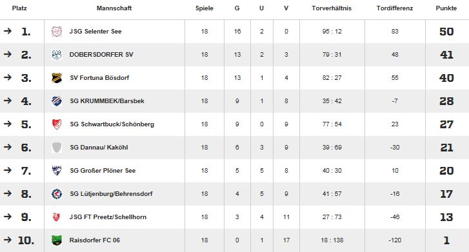Click the Dobersdorfer SV club crest
The image size is (469, 252).
tap(57, 54)
